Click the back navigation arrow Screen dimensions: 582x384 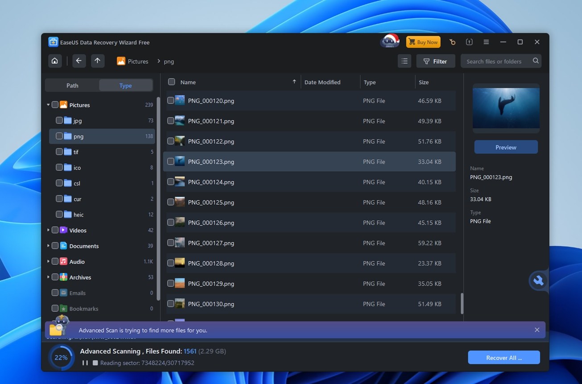[x=78, y=61]
